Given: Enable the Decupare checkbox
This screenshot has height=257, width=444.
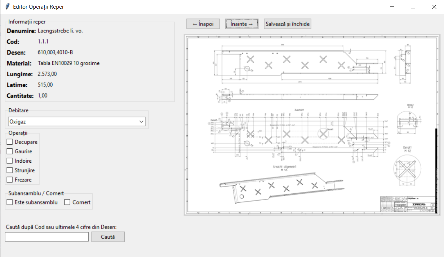Looking at the screenshot, I should (10, 142).
